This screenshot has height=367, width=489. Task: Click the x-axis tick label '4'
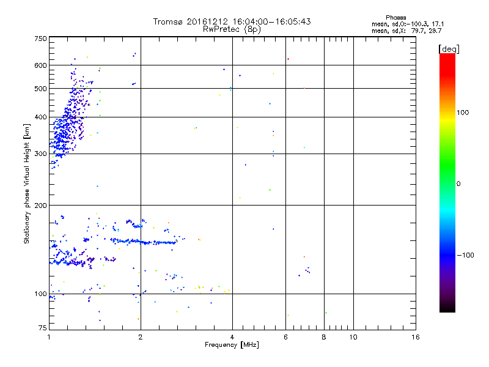click(232, 337)
